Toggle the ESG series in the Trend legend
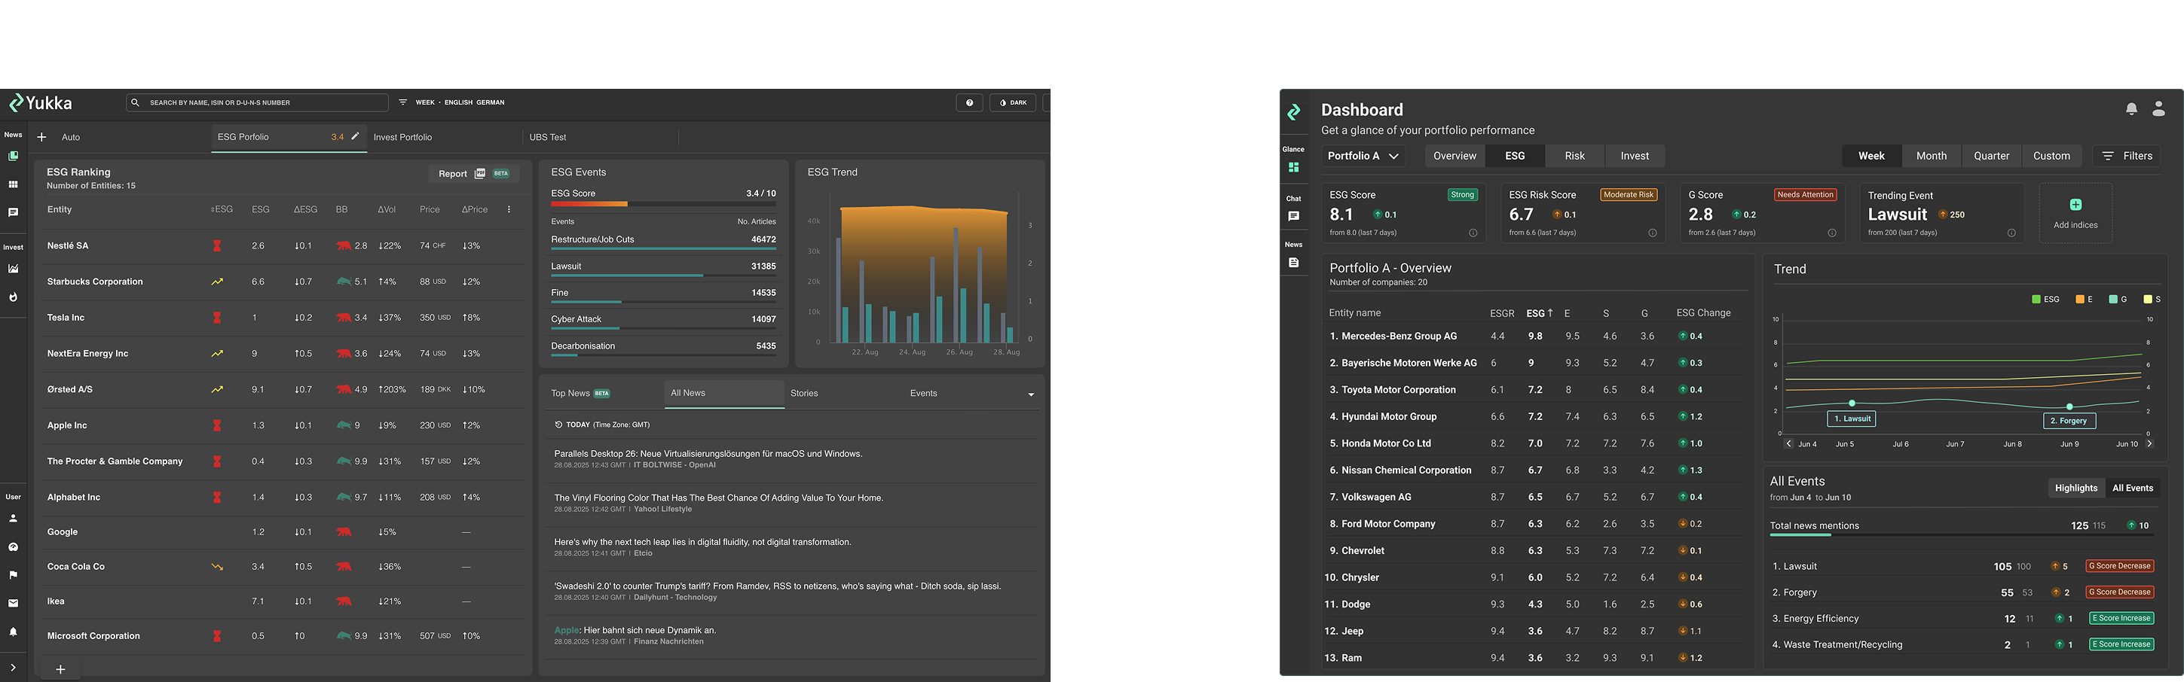The width and height of the screenshot is (2184, 682). coord(2045,299)
